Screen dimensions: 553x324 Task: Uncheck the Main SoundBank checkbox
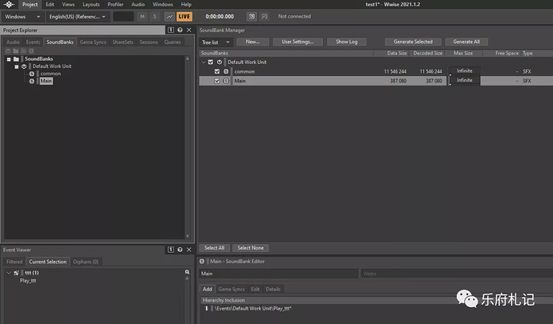(x=217, y=81)
